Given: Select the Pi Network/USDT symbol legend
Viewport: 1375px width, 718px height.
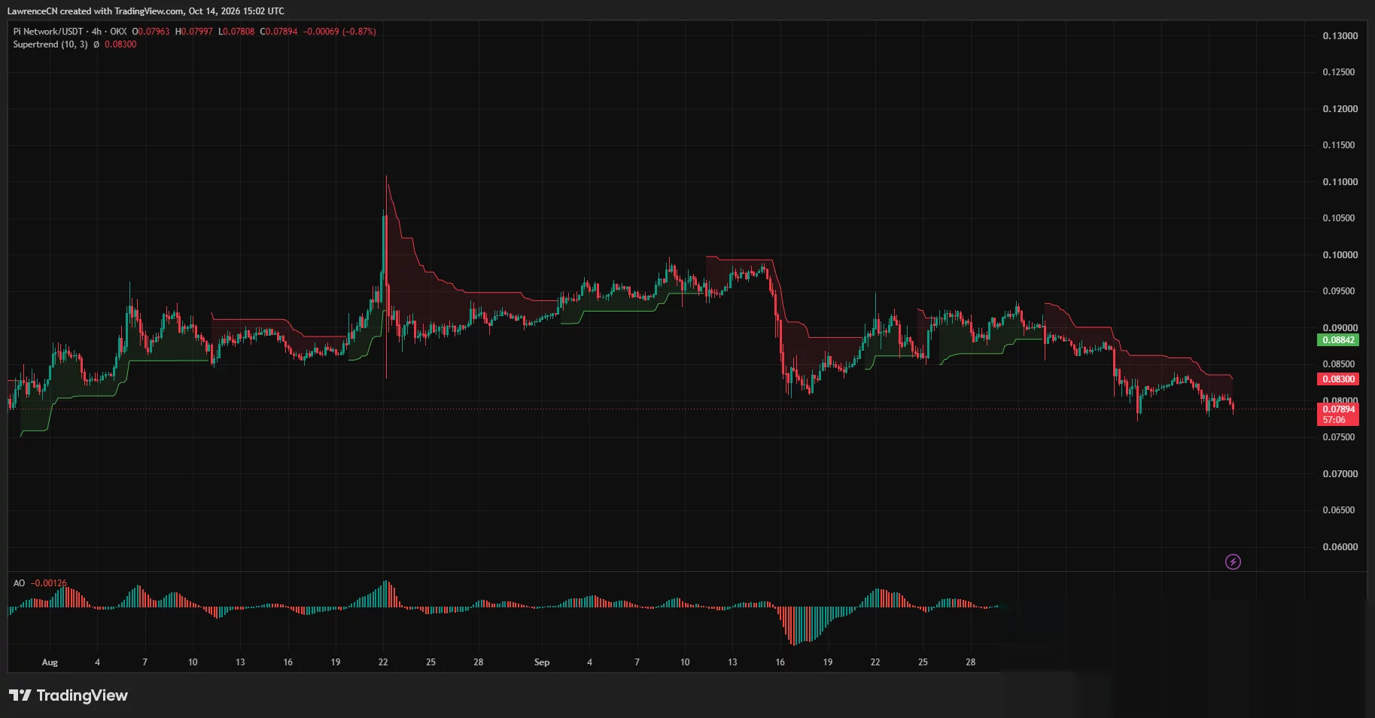Looking at the screenshot, I should [70, 32].
